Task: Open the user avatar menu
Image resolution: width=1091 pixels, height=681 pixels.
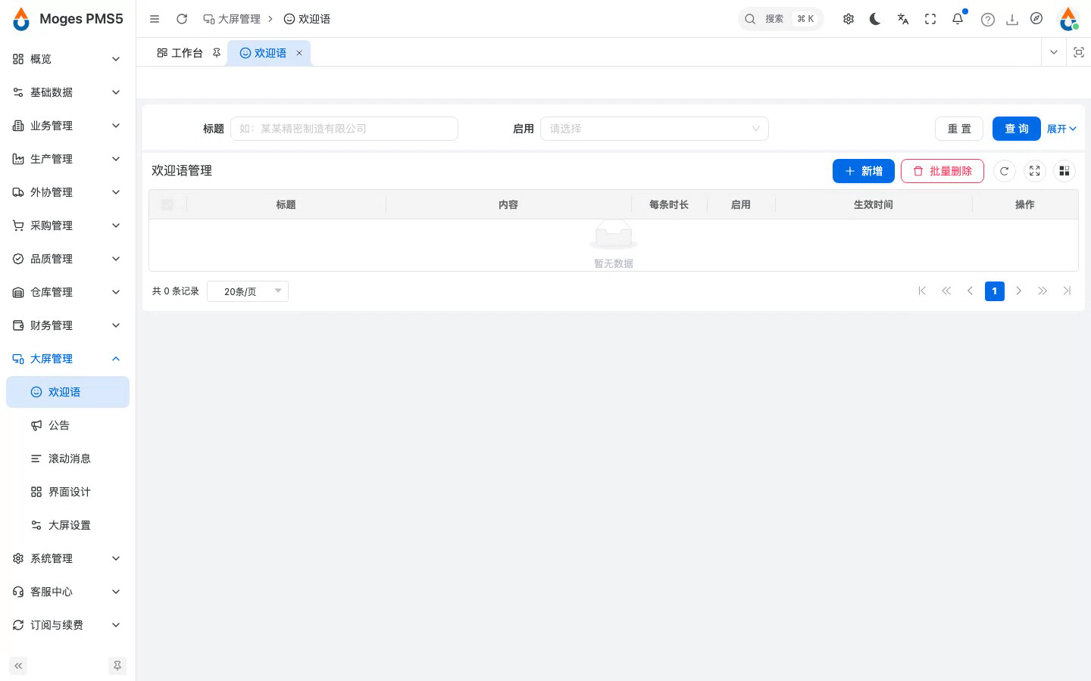Action: point(1068,19)
